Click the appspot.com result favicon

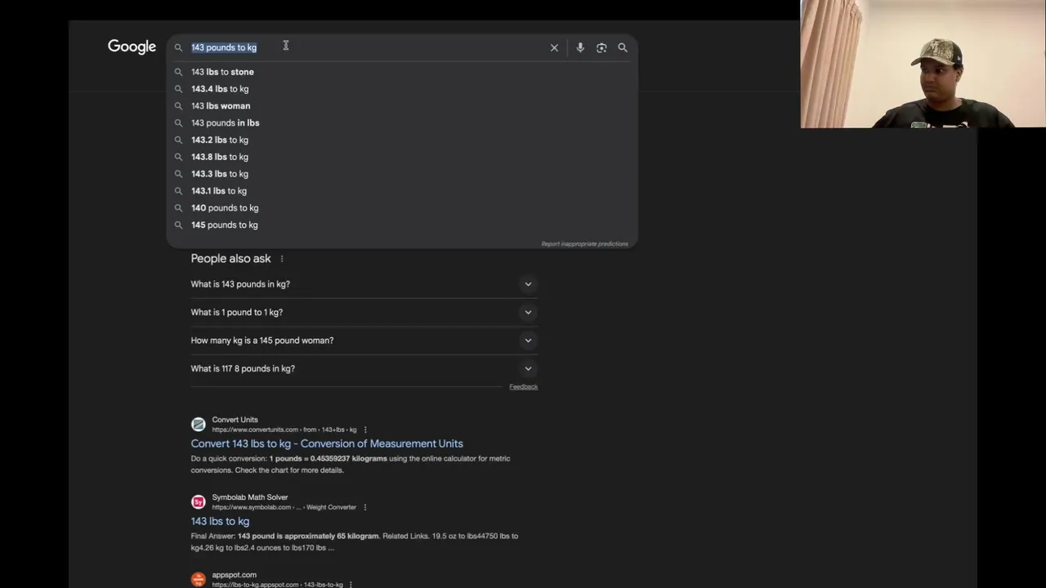pyautogui.click(x=199, y=579)
